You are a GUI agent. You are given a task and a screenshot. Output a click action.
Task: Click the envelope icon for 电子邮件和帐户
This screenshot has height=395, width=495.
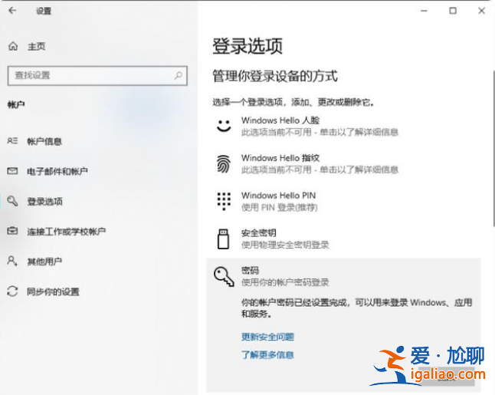(12, 171)
